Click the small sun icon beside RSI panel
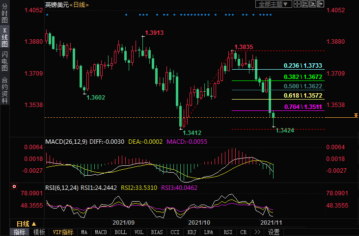Image resolution: width=359 pixels, height=236 pixels. tap(14, 186)
